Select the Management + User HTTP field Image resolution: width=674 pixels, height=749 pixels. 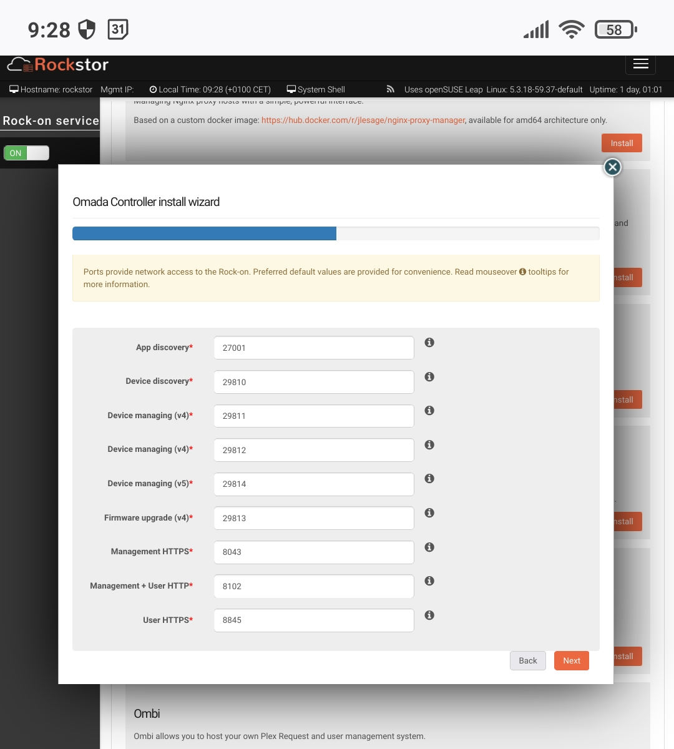coord(314,586)
